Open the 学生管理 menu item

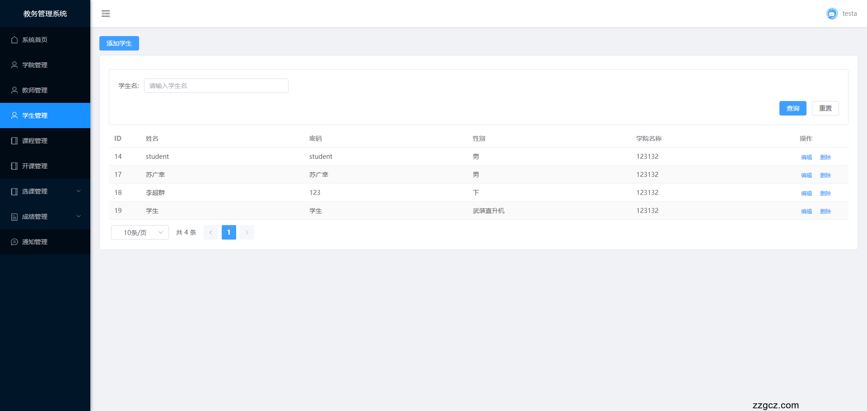coord(35,115)
